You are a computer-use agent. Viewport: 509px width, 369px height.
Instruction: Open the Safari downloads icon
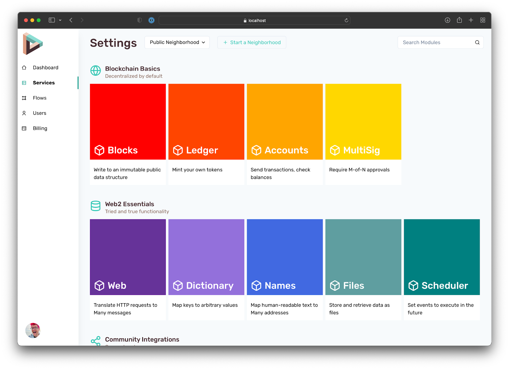pyautogui.click(x=447, y=20)
